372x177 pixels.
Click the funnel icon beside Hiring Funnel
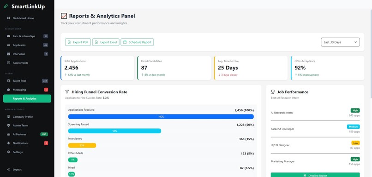(x=67, y=92)
